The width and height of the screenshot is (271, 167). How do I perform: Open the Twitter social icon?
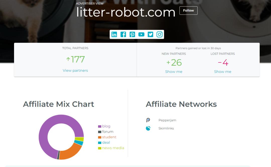click(x=150, y=34)
